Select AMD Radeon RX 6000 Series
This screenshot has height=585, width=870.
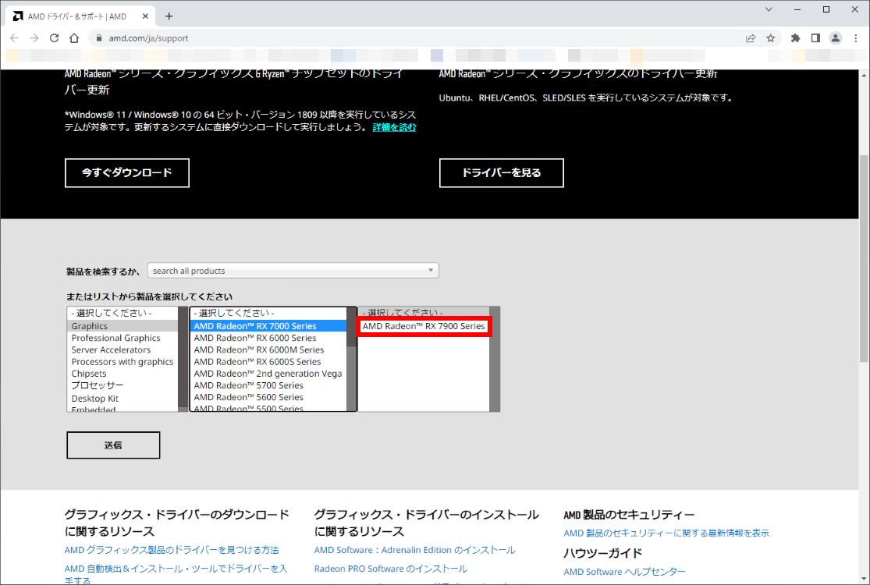(x=268, y=338)
